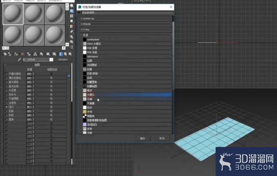Select the Perlin 大理石 map entry
The width and height of the screenshot is (277, 176).
pos(127,44)
